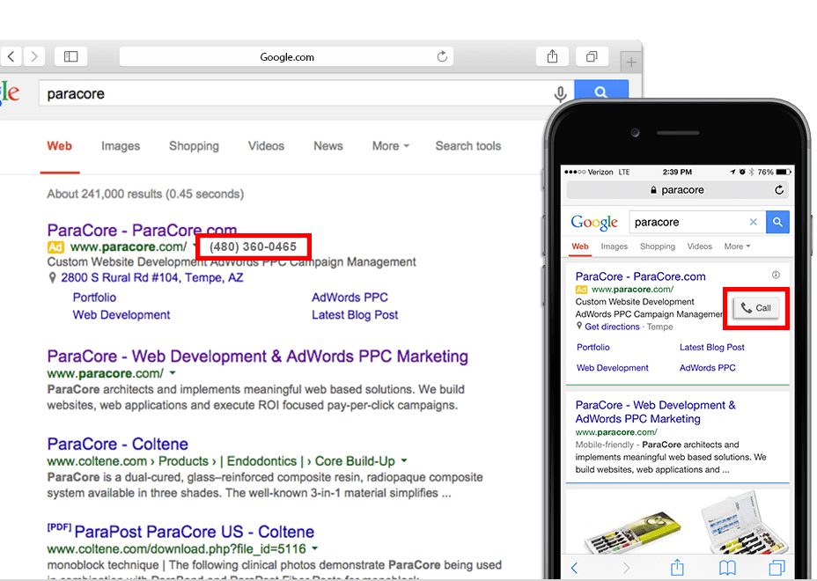
Task: Open the ParaPost ParaCore US PDF result
Action: point(195,532)
